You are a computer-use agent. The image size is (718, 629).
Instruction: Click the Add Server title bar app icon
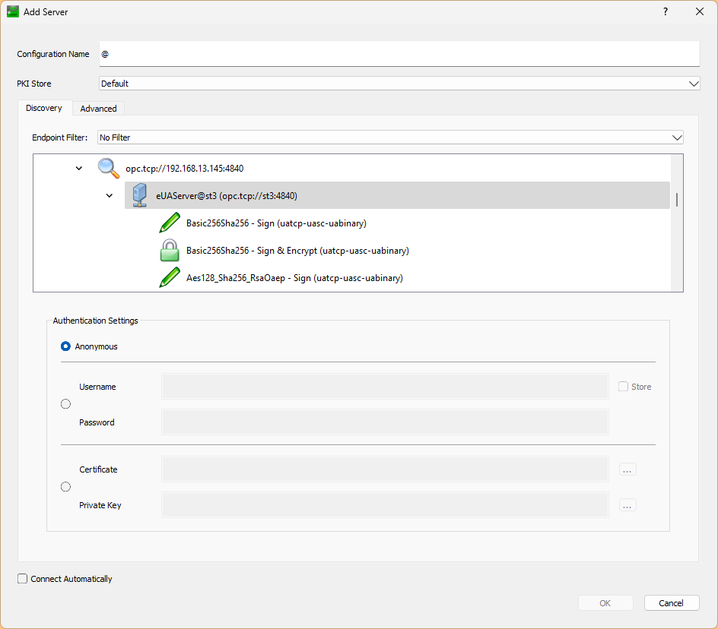tap(13, 11)
